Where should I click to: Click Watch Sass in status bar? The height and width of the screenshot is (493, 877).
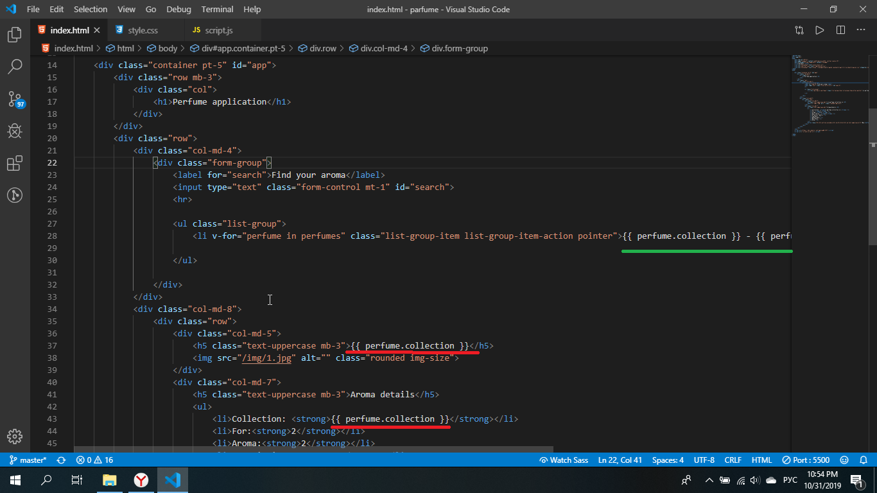click(564, 460)
